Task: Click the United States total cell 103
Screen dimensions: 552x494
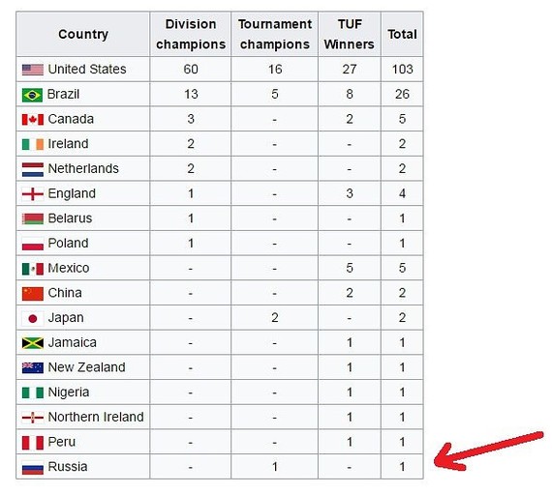Action: (402, 70)
